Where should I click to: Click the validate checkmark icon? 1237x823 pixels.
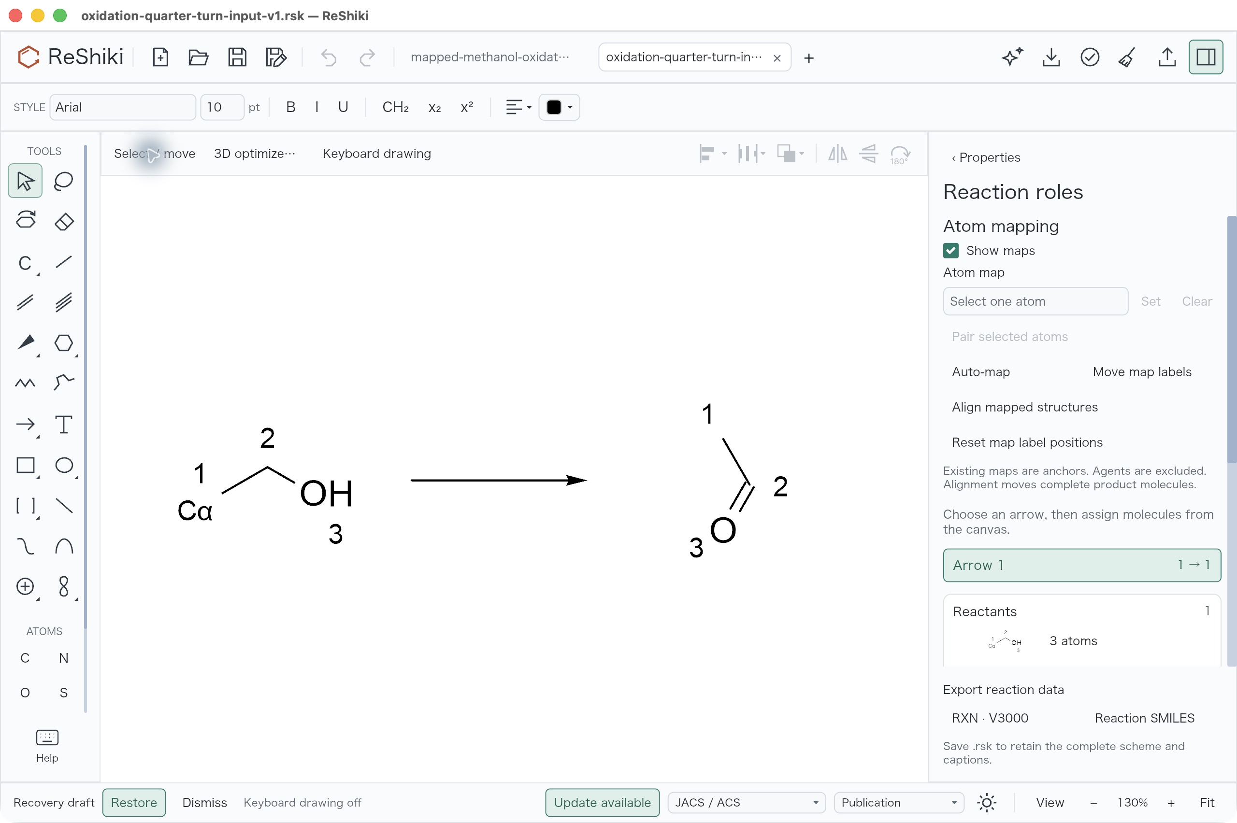[x=1090, y=57]
